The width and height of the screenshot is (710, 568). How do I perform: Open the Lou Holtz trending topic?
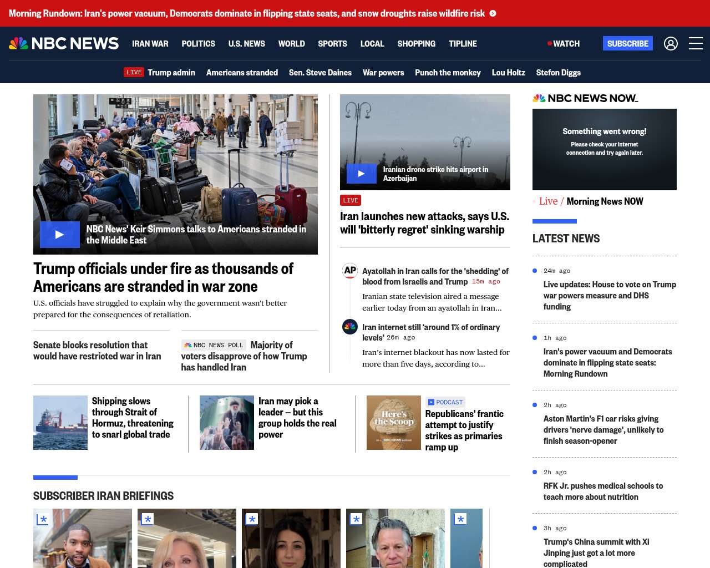tap(509, 73)
